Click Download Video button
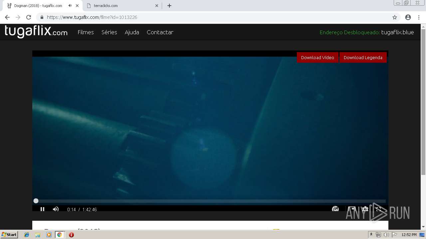The height and width of the screenshot is (239, 426). [x=318, y=57]
